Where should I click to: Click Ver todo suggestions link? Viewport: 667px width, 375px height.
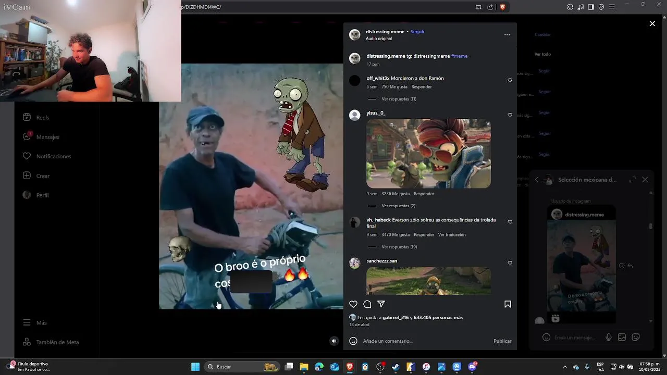pyautogui.click(x=542, y=54)
